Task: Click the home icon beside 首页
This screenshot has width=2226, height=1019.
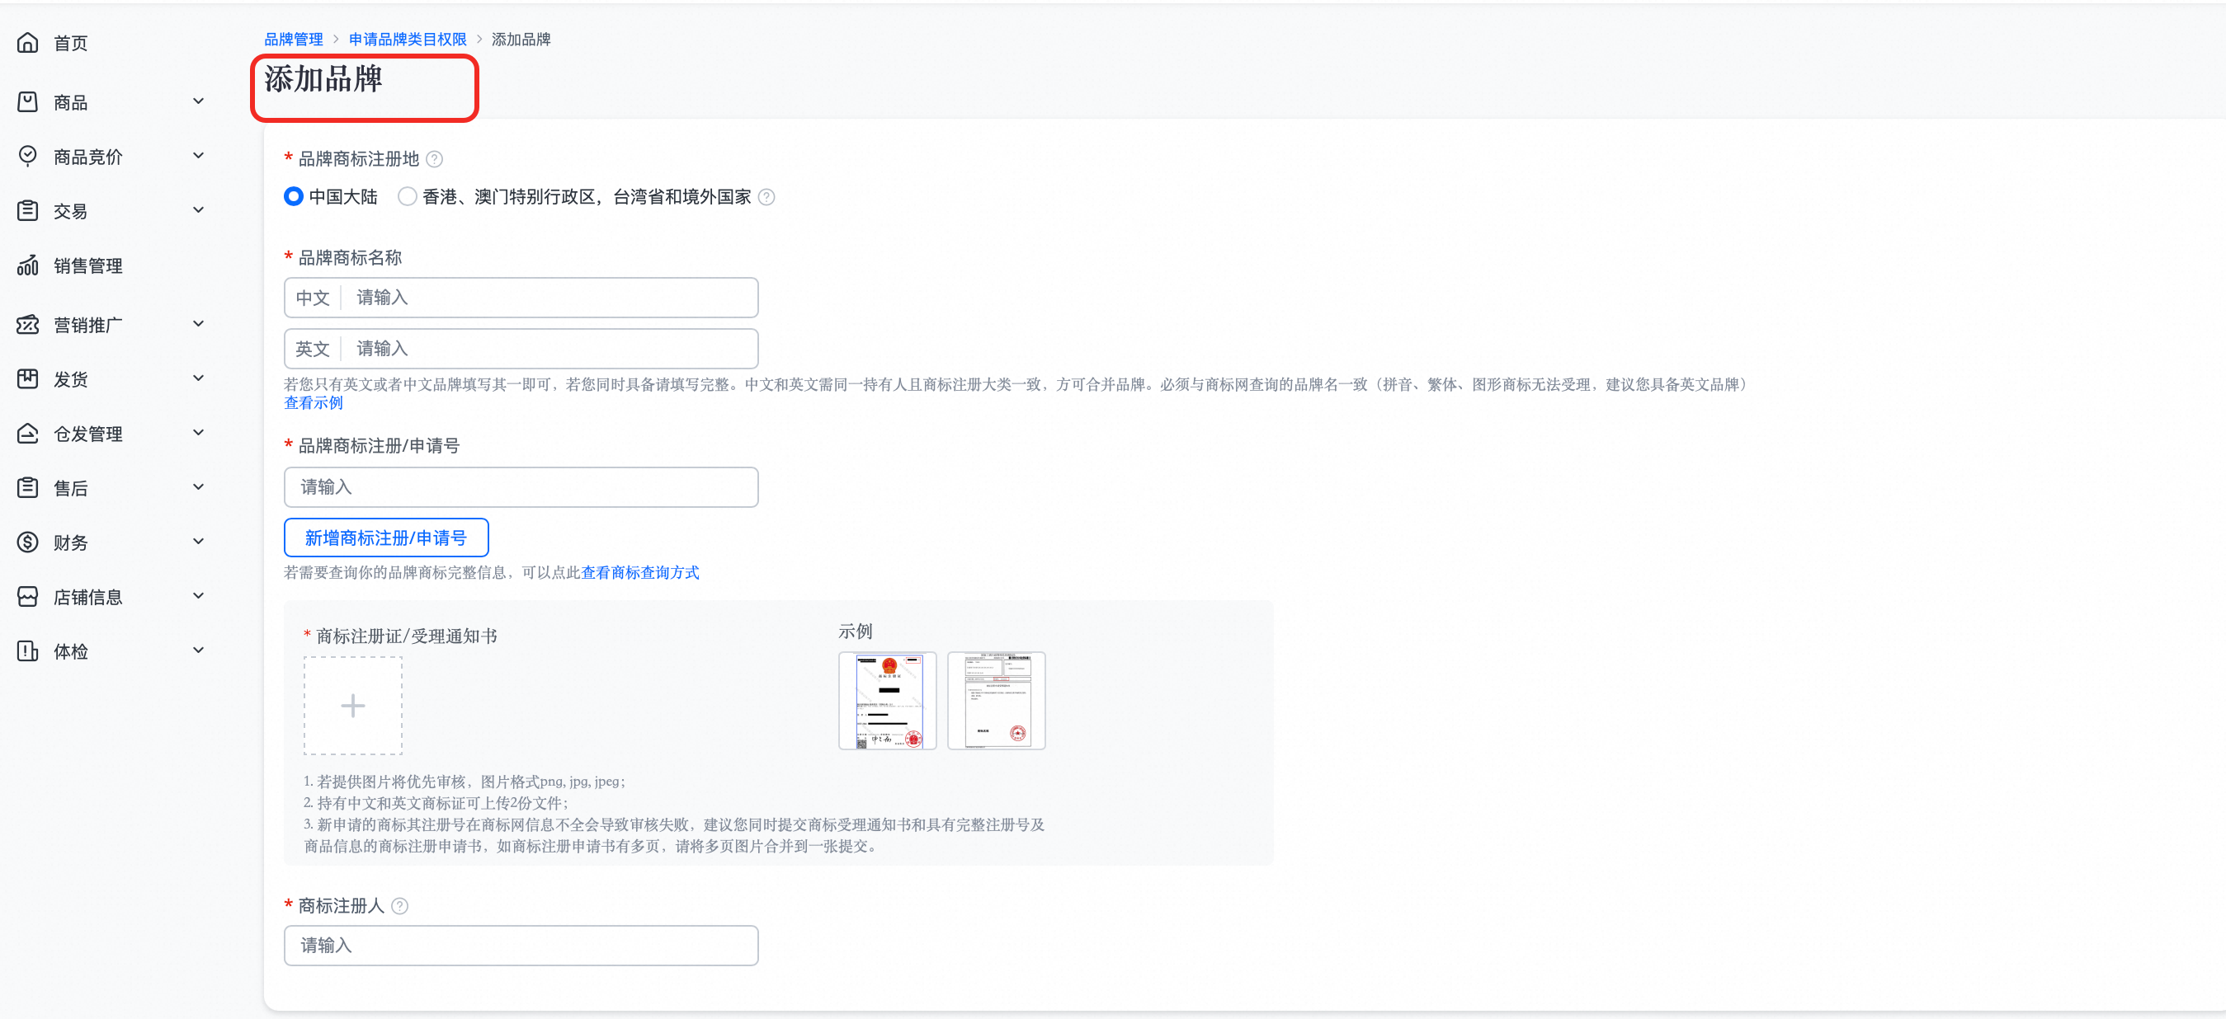Action: [28, 42]
